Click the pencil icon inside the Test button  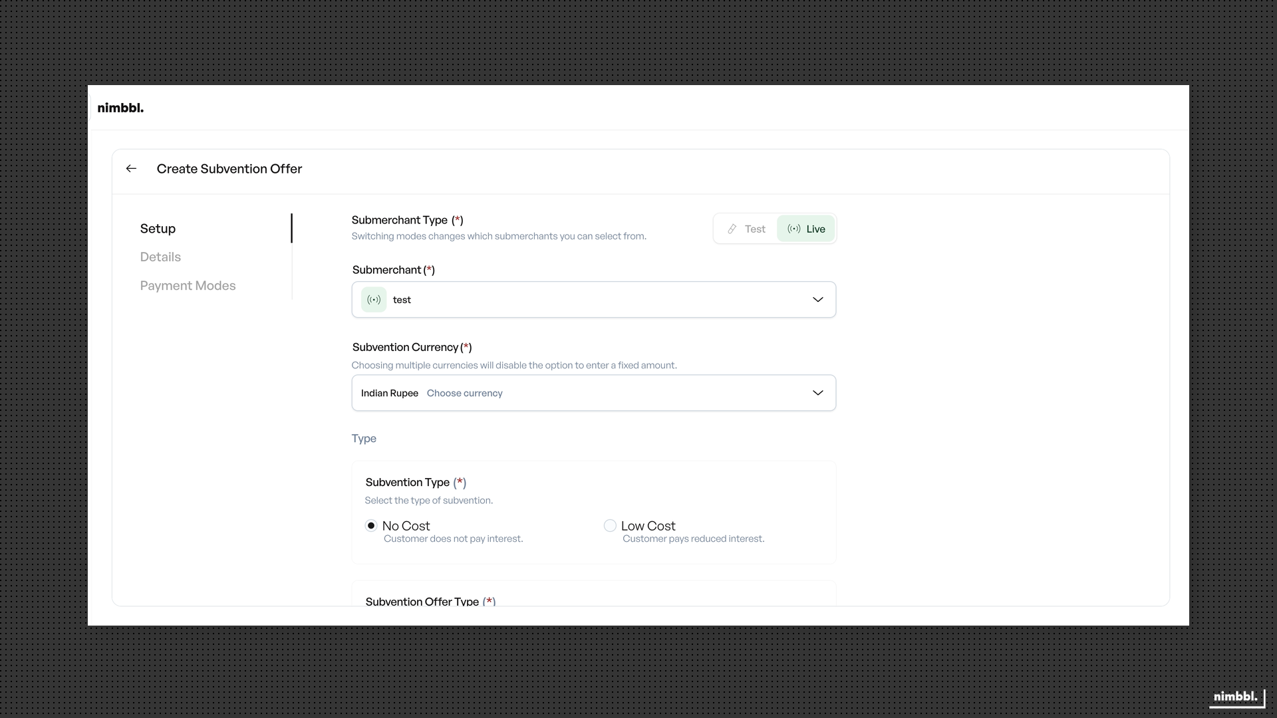pos(732,229)
